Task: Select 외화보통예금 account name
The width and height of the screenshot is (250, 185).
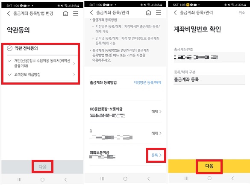Action: pyautogui.click(x=100, y=153)
